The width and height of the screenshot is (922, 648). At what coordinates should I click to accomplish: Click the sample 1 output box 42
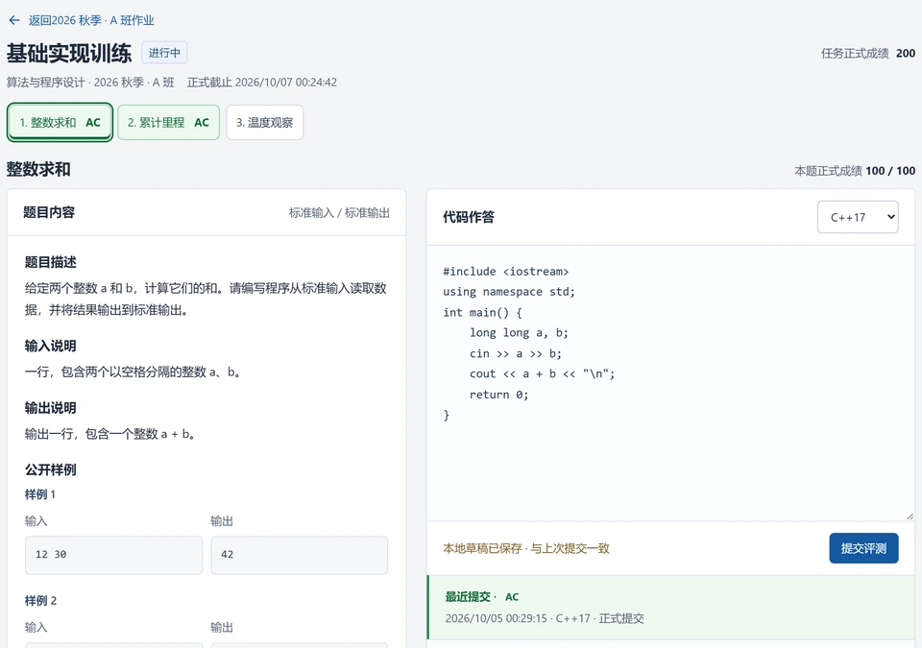300,555
